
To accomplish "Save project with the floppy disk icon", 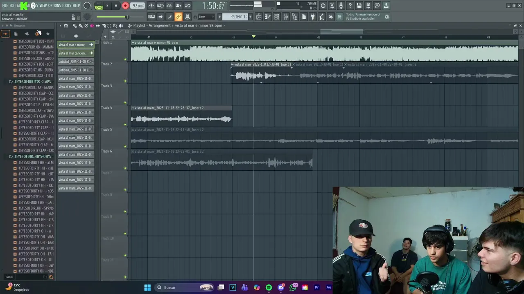I will pyautogui.click(x=359, y=6).
